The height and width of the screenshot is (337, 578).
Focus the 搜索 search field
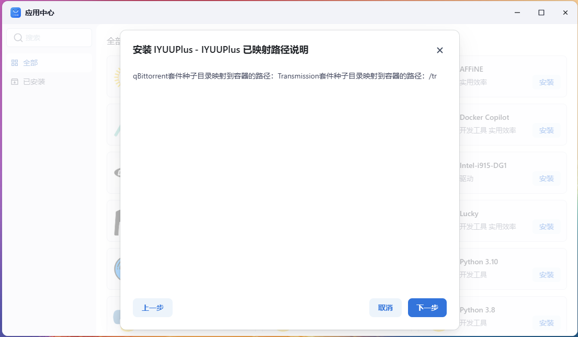tap(49, 38)
